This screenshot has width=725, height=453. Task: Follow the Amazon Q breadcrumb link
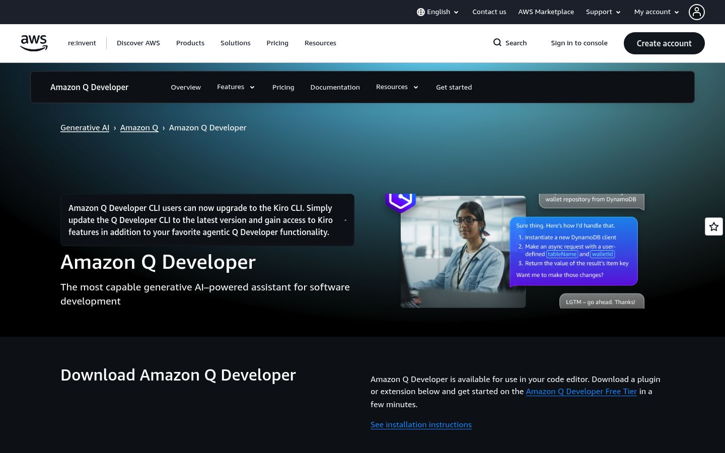(139, 128)
